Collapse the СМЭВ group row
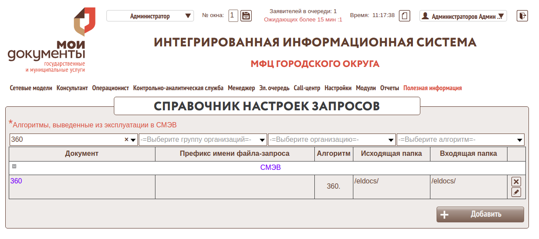Image resolution: width=539 pixels, height=239 pixels. click(14, 166)
